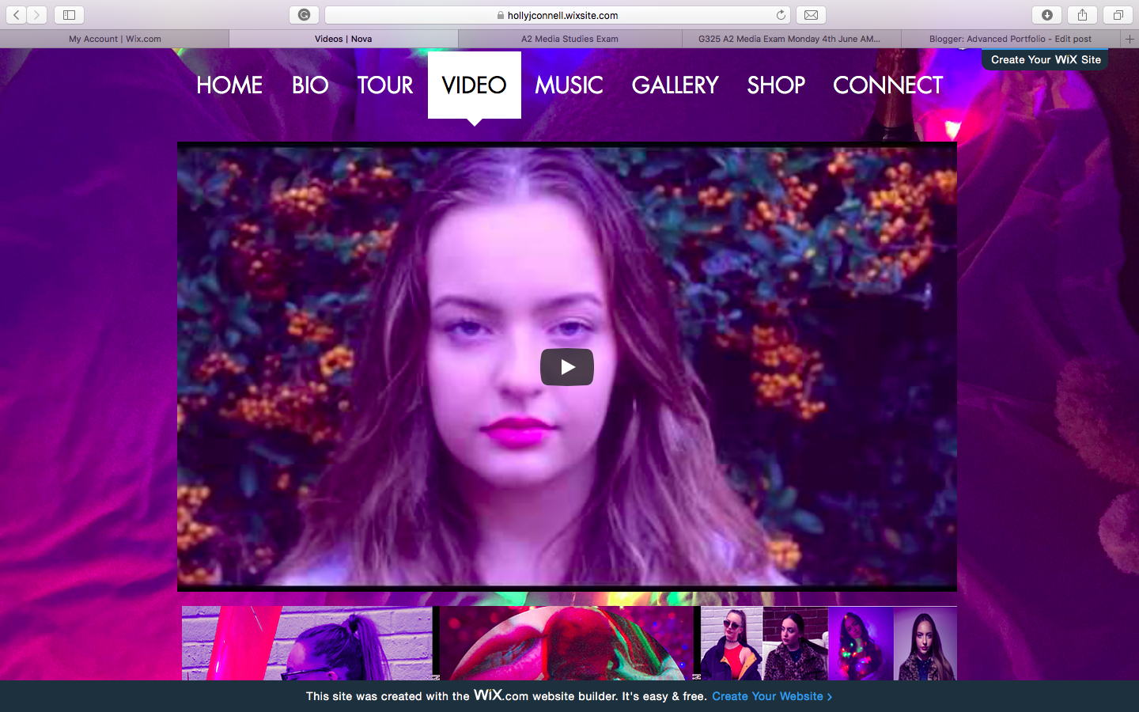Switch to G325 A2 Media Exam tab

tap(791, 39)
